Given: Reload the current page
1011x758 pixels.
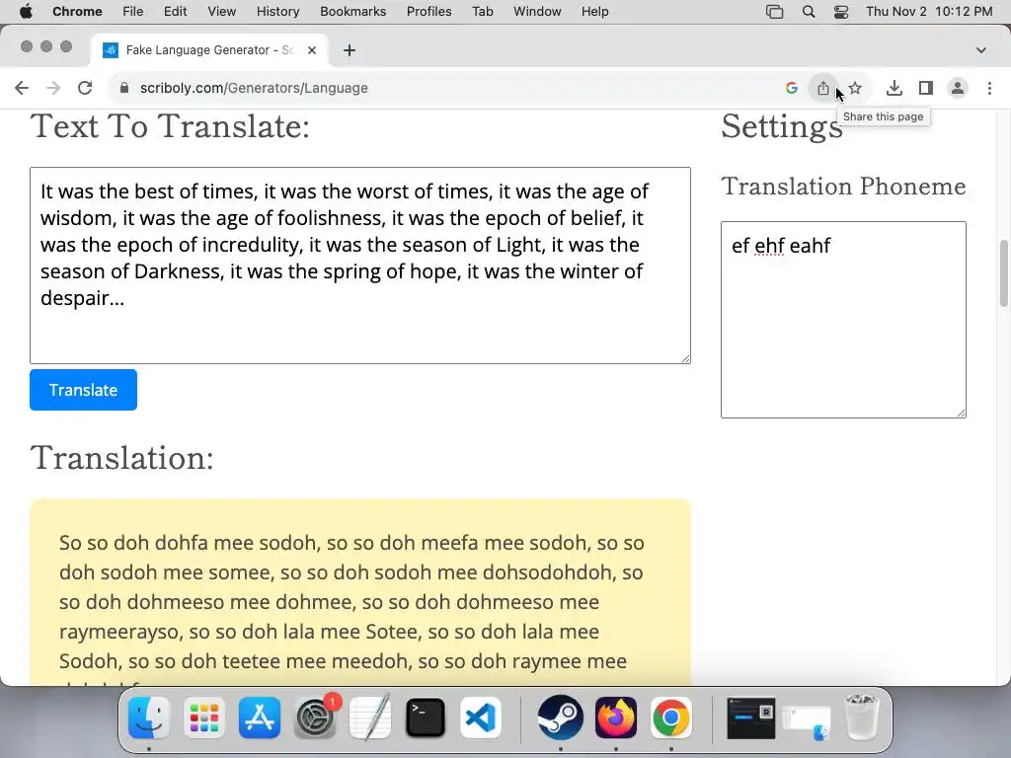Looking at the screenshot, I should point(85,88).
